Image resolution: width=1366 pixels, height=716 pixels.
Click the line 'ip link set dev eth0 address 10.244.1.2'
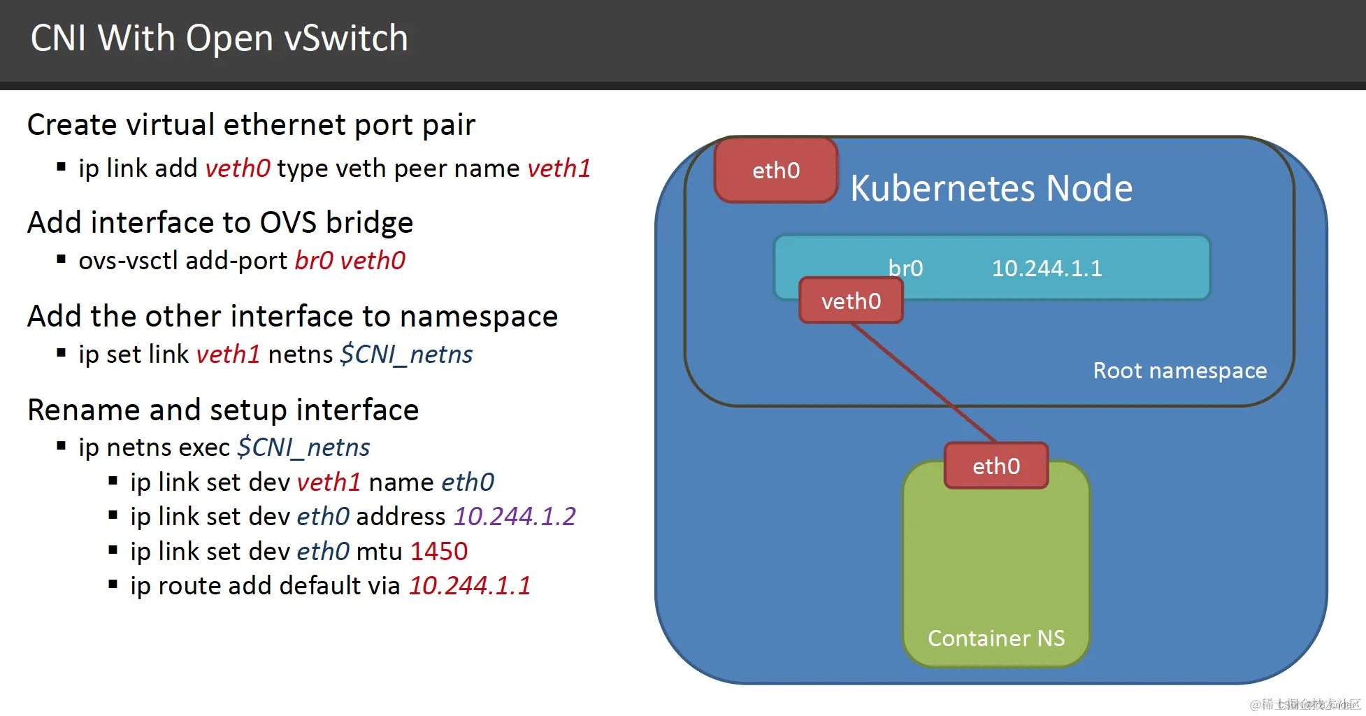click(353, 517)
